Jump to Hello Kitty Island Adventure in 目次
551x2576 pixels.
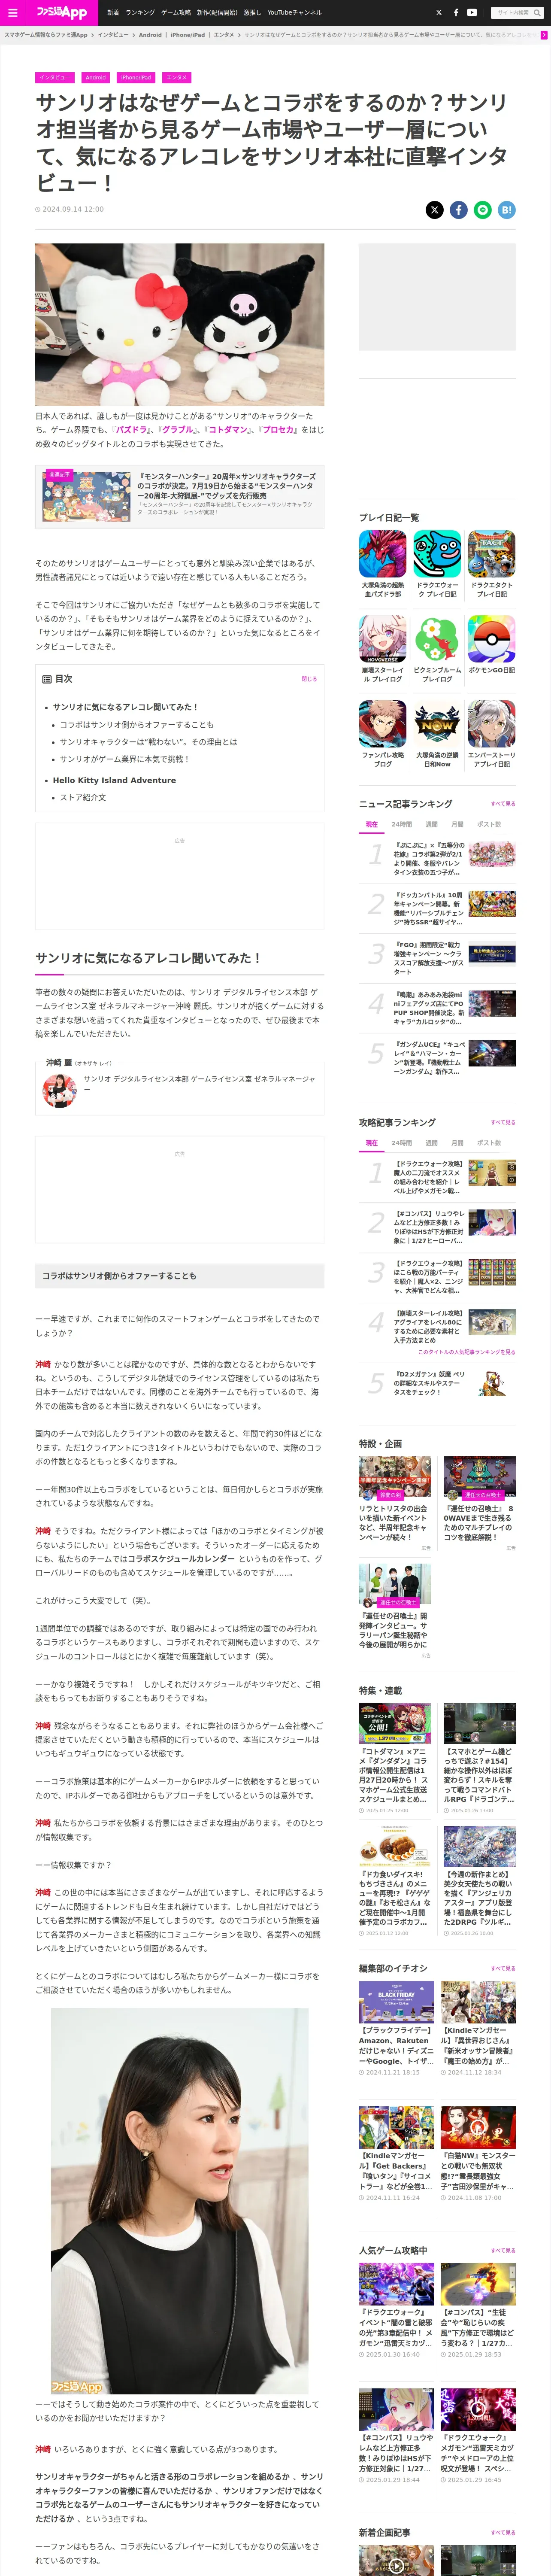(x=114, y=780)
